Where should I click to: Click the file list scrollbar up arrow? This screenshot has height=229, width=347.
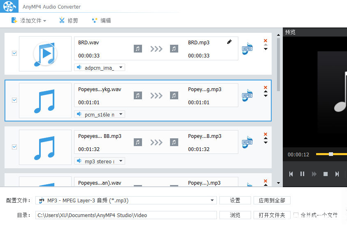(x=278, y=35)
